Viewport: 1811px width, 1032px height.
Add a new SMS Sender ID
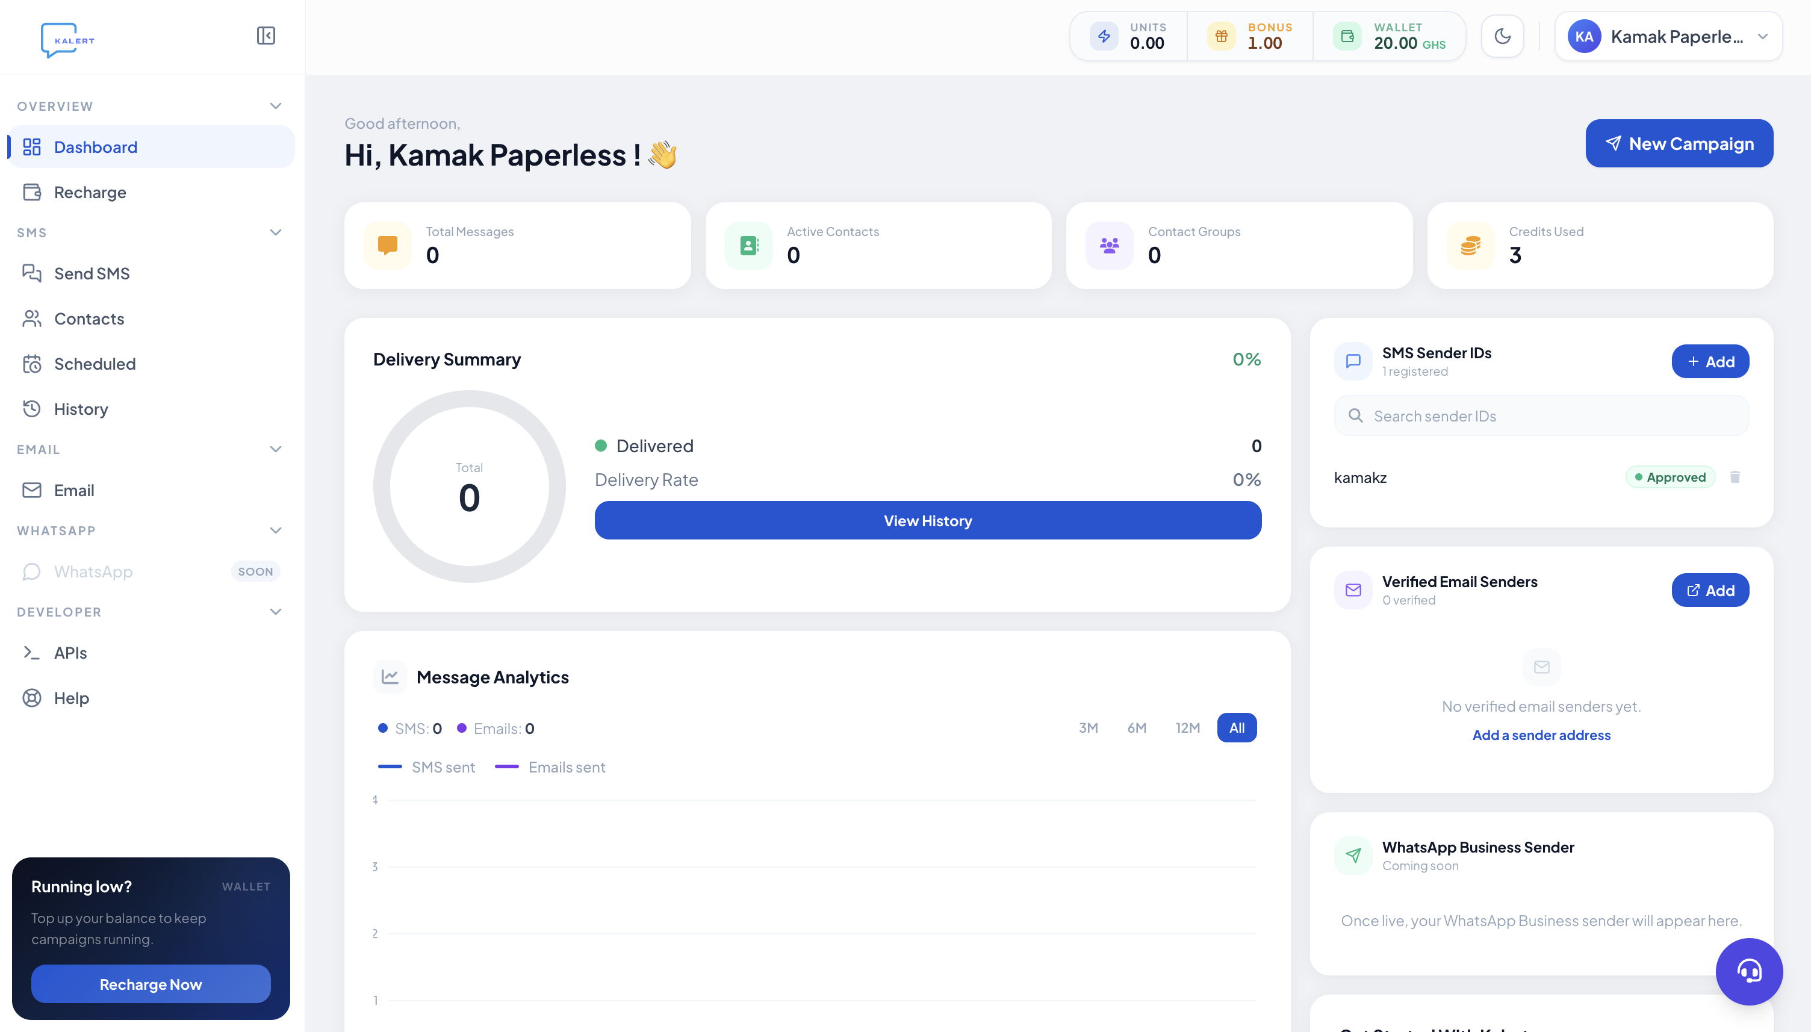1710,361
